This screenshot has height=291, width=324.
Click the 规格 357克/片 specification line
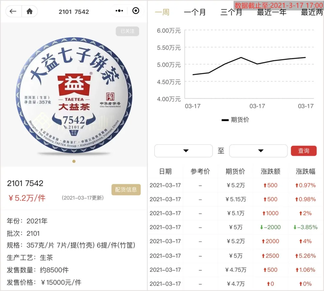pos(71,245)
